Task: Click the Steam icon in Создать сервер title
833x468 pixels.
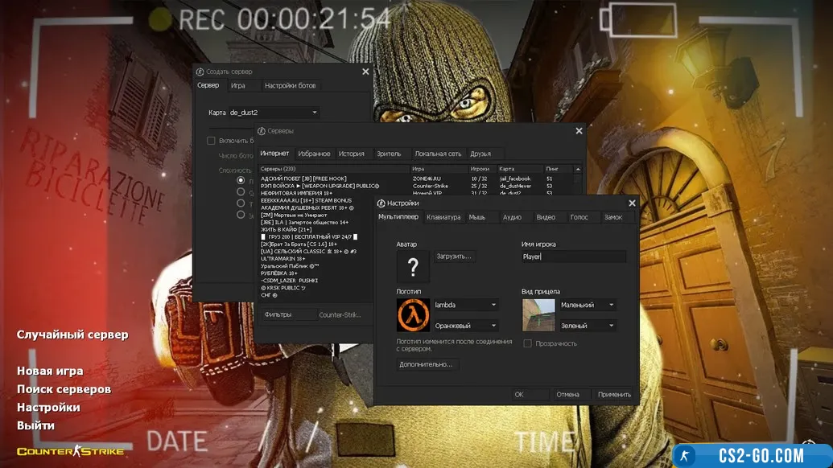Action: tap(200, 72)
